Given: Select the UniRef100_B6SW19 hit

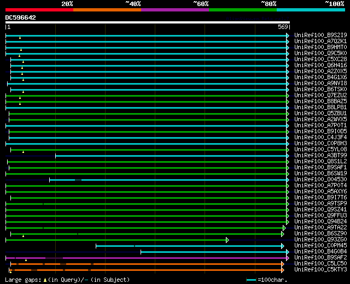Looking at the screenshot, I should click(x=320, y=174).
